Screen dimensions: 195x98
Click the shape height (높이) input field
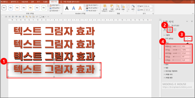point(147,6)
